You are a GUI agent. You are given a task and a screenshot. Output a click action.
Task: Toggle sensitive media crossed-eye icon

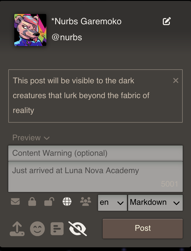tap(77, 229)
